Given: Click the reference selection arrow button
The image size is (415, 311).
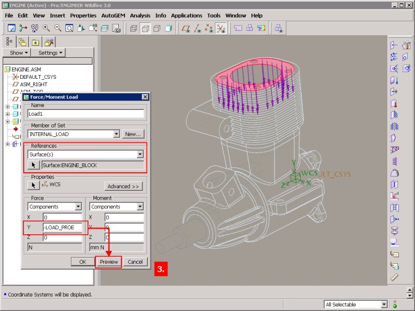Looking at the screenshot, I should tap(34, 165).
